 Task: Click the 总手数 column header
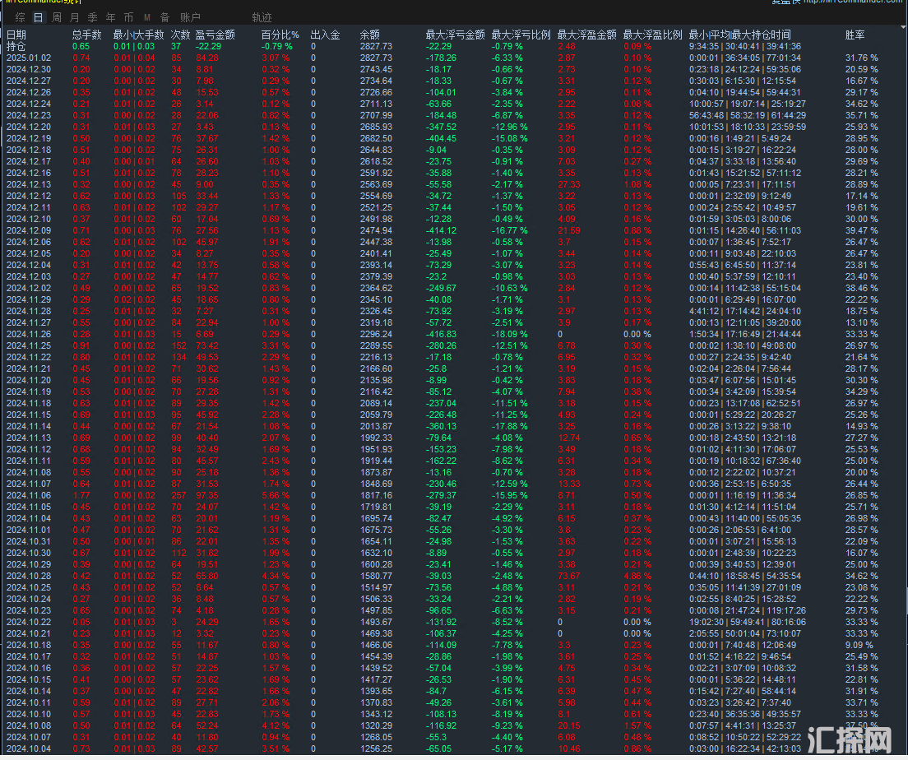click(86, 35)
